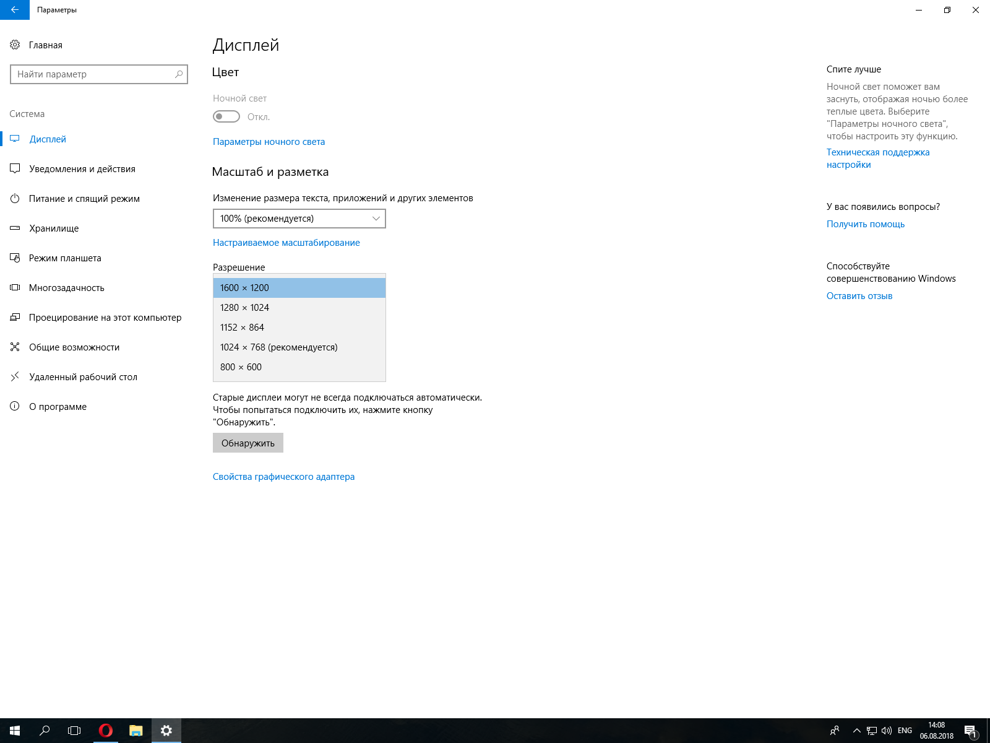Select 1280 × 1024 resolution
Image resolution: width=990 pixels, height=743 pixels.
click(x=299, y=308)
